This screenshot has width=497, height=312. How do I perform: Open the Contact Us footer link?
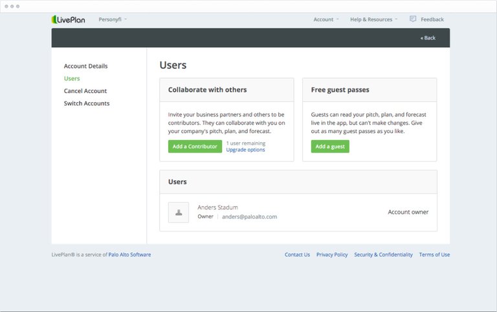pyautogui.click(x=297, y=255)
